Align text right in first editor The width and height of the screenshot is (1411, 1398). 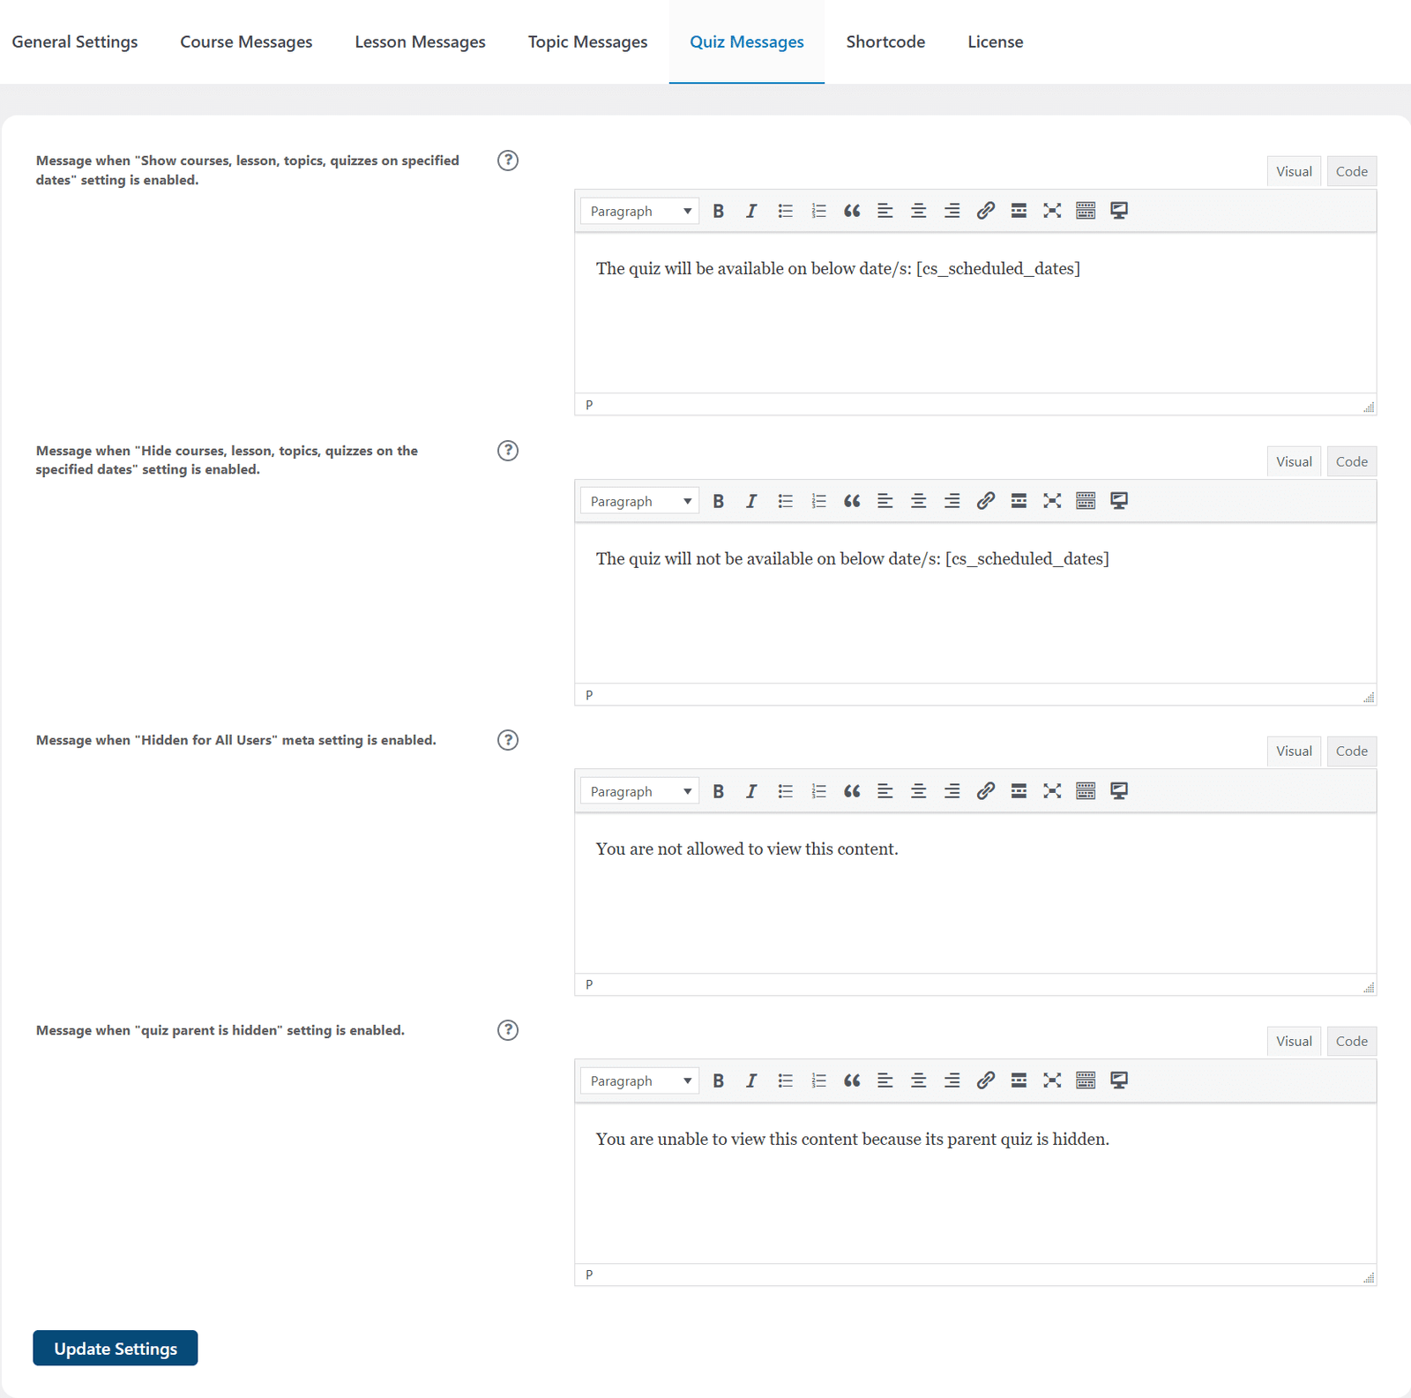click(952, 211)
